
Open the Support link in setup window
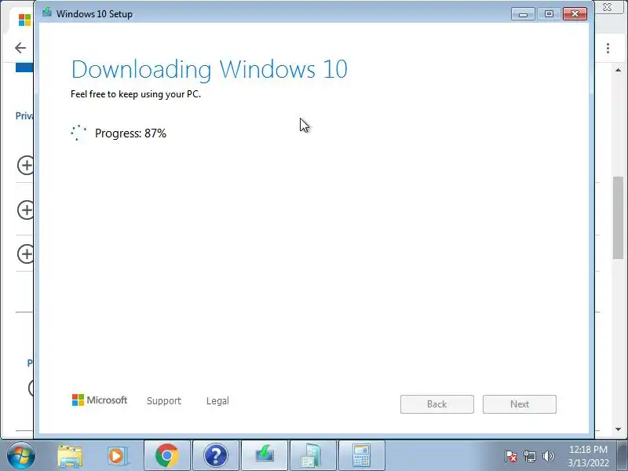click(x=164, y=401)
